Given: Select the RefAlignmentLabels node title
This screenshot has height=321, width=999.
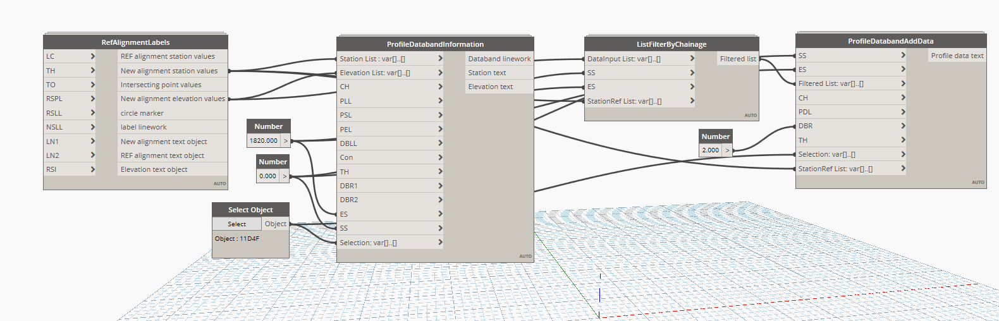Looking at the screenshot, I should tap(135, 42).
